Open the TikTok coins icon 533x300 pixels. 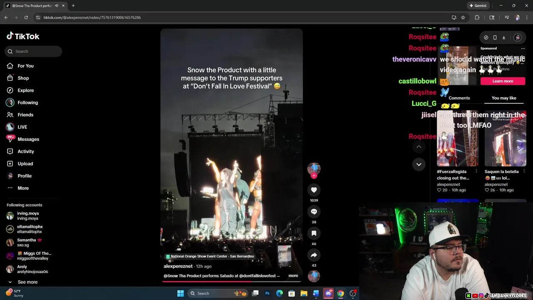click(x=486, y=37)
